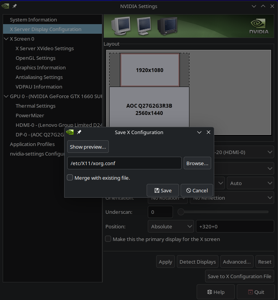Open OpenGL Settings page

(x=36, y=58)
